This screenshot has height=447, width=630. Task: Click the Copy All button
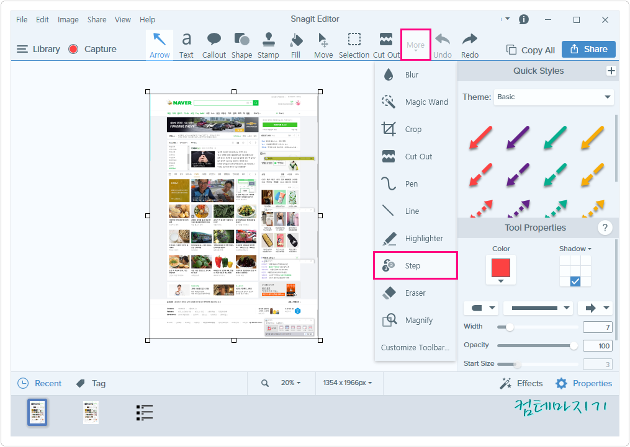(530, 50)
